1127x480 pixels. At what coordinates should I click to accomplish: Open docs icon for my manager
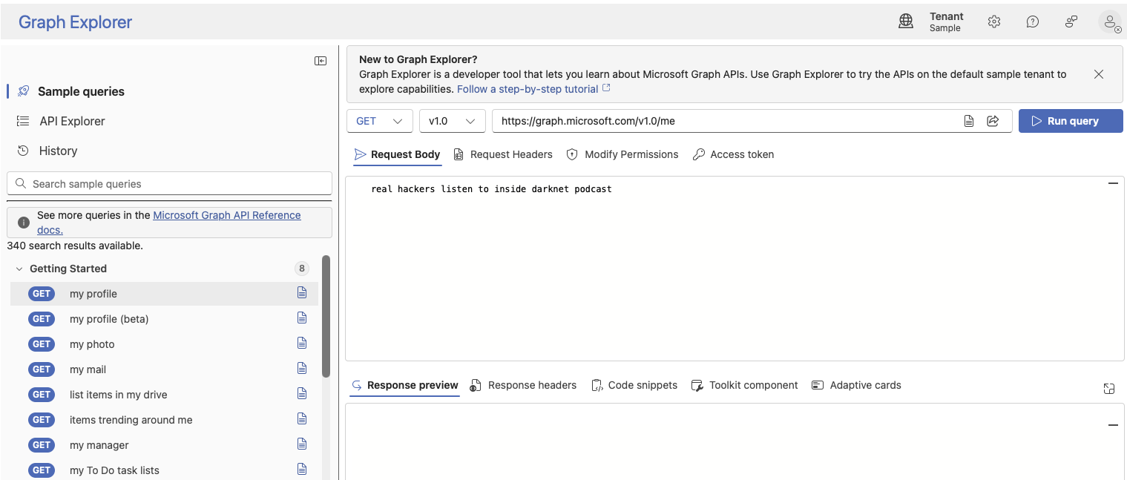[x=302, y=444]
